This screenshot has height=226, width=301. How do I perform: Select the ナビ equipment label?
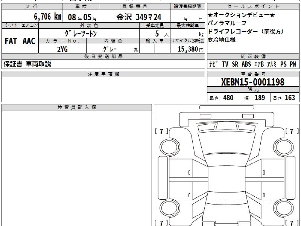(214, 64)
